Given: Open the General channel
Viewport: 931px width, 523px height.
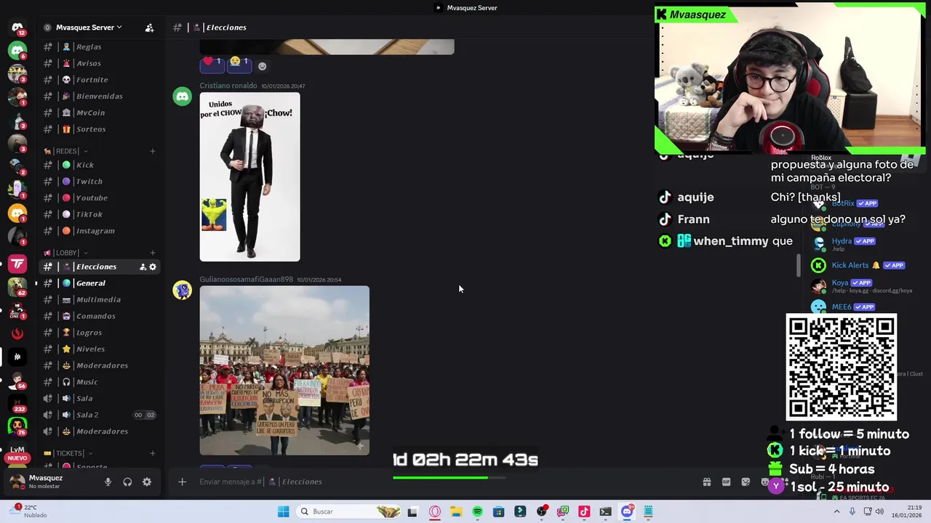Looking at the screenshot, I should (x=100, y=283).
